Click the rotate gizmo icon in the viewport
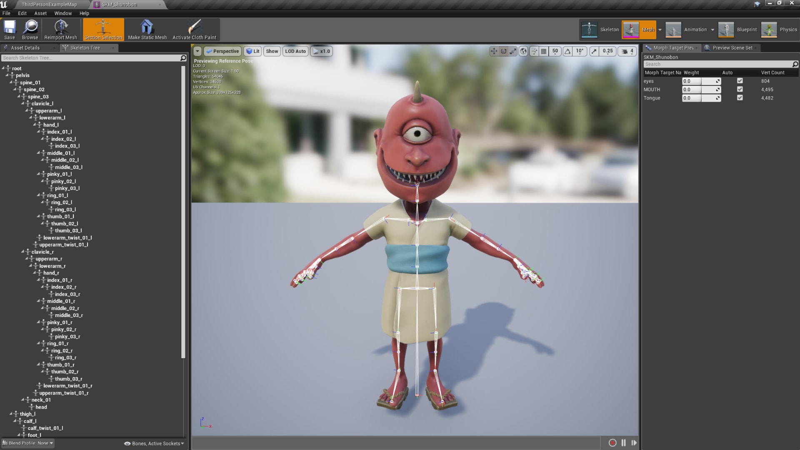 503,51
